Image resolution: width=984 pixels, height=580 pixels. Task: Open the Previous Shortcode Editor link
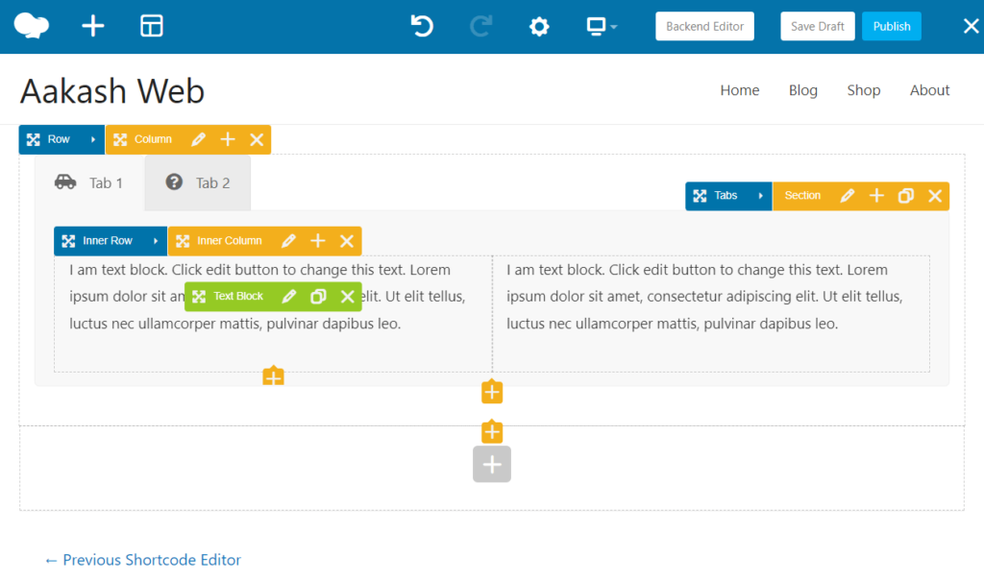[142, 560]
